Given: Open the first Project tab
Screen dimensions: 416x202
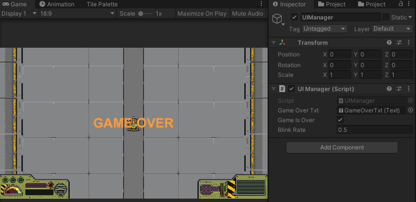Looking at the screenshot, I should pyautogui.click(x=332, y=4).
